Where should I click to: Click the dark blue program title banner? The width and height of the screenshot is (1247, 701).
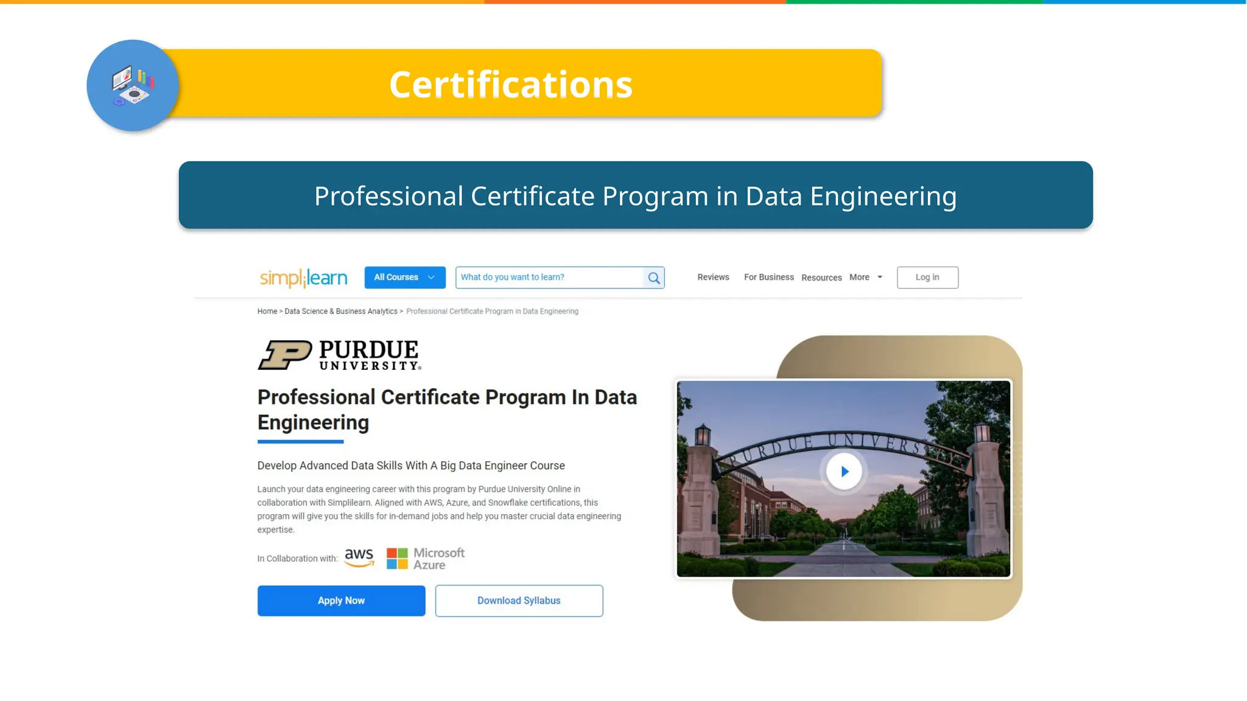point(636,195)
